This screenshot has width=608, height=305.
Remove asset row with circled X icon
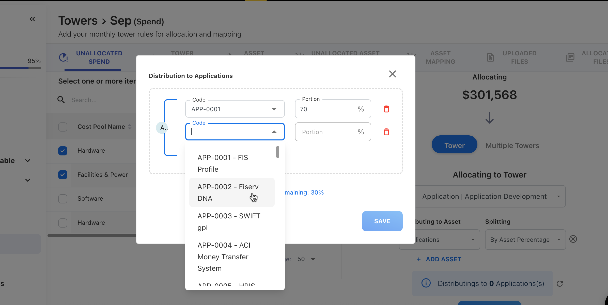(x=573, y=239)
